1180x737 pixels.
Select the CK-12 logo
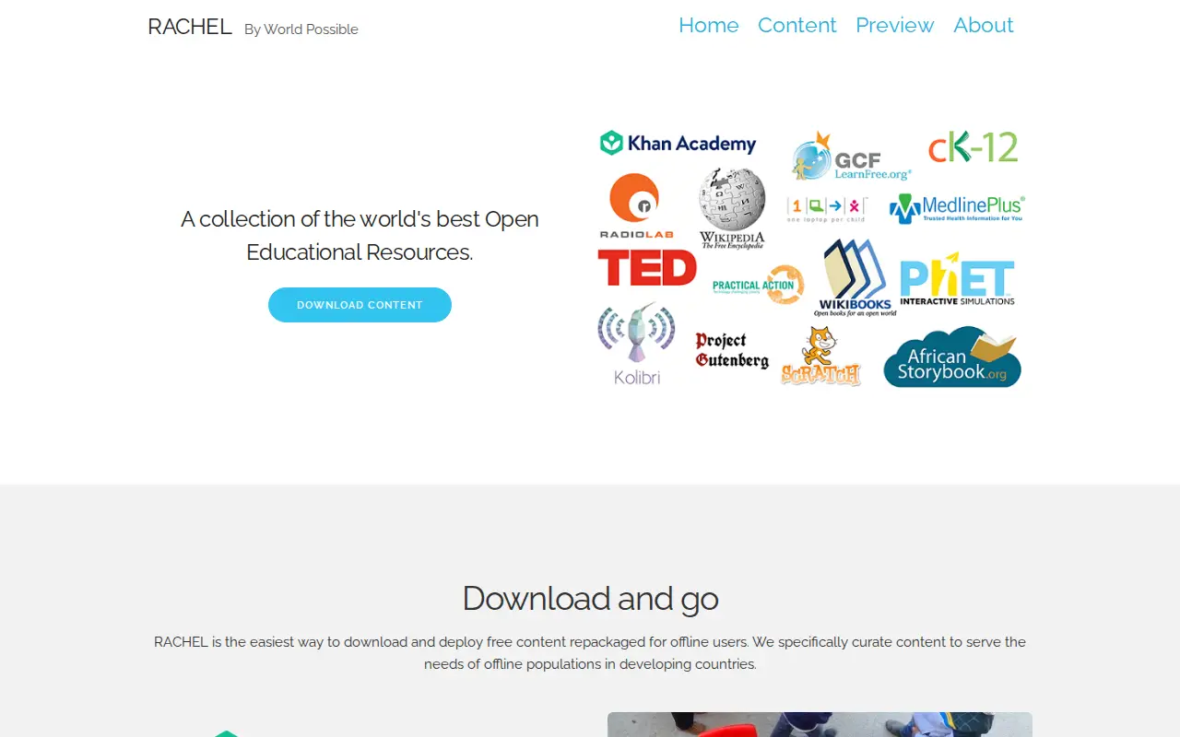973,147
